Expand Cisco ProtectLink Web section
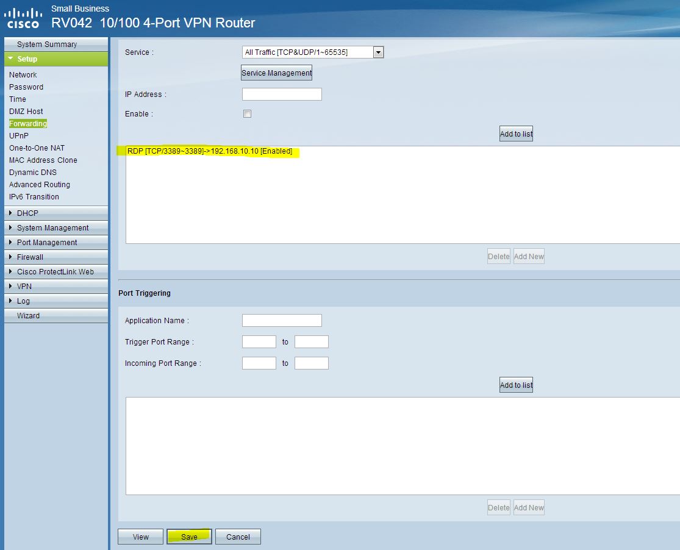The image size is (680, 550). pos(56,271)
